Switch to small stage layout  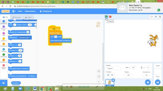click(152, 17)
